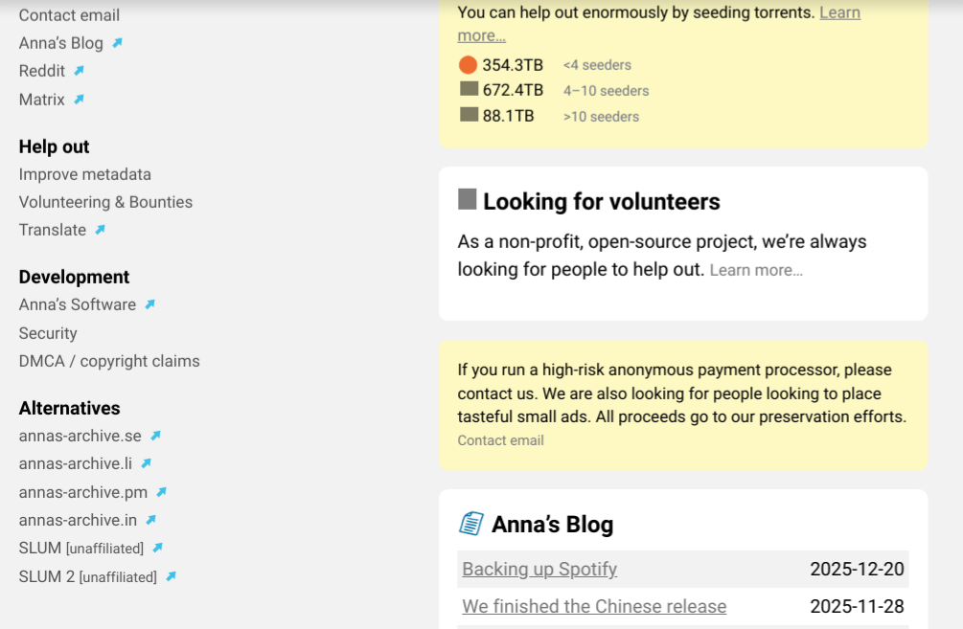Click external arrow icon next to Matrix

pyautogui.click(x=80, y=99)
